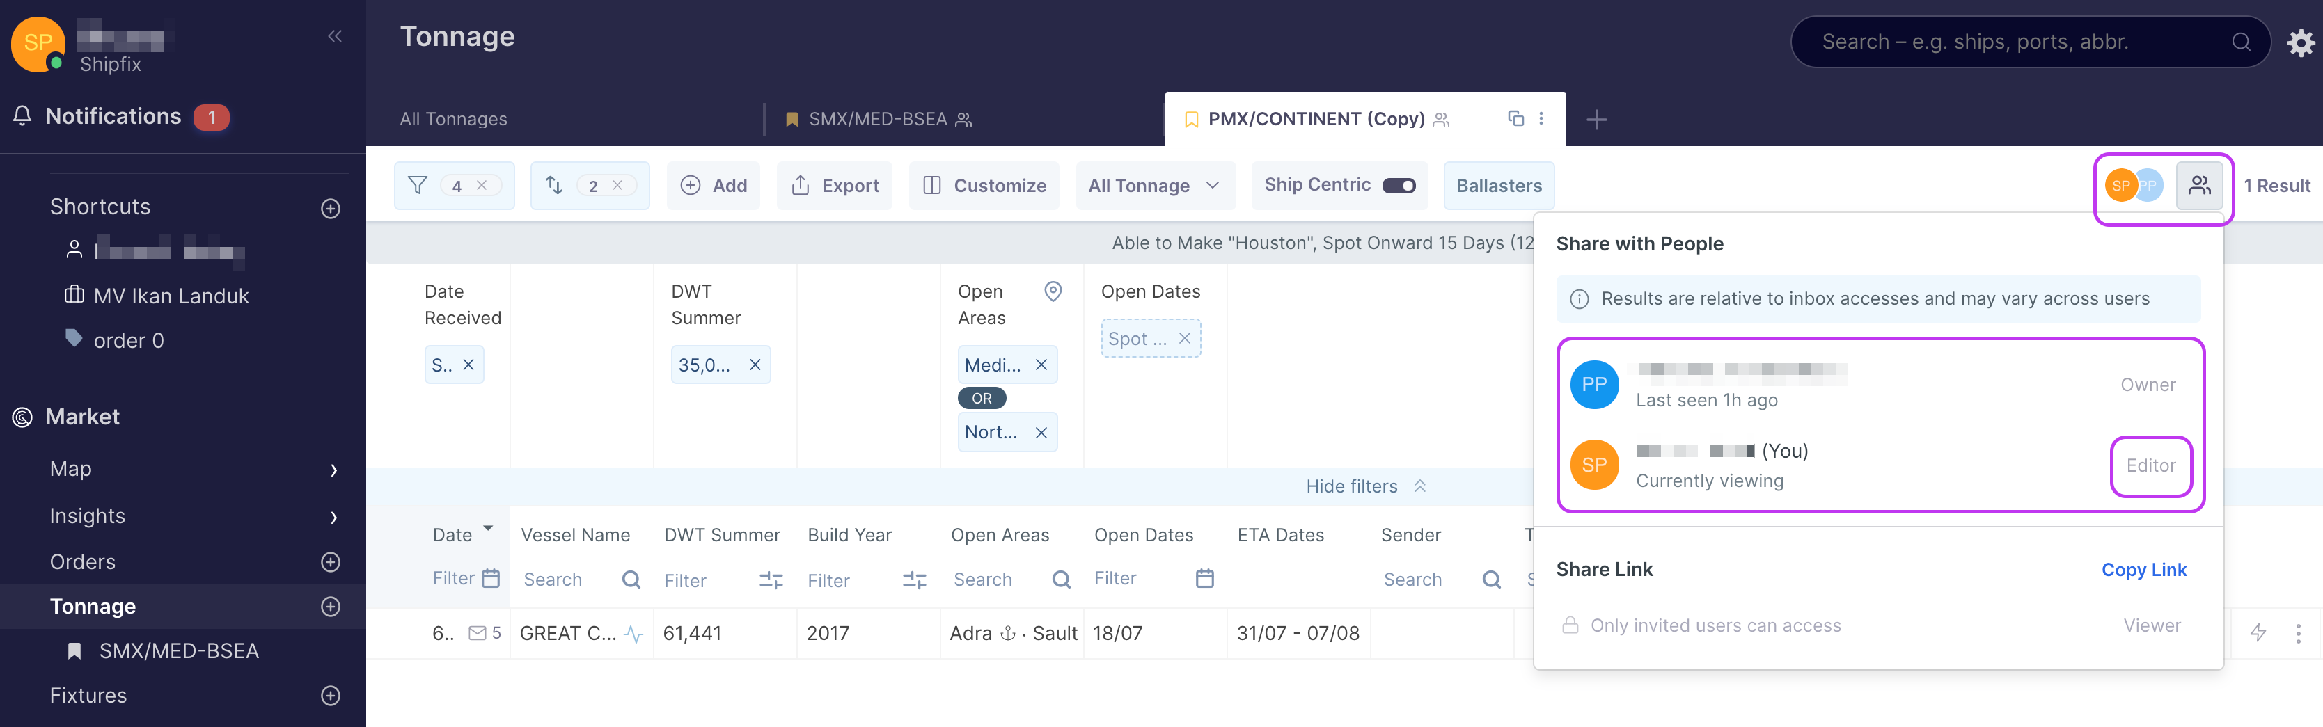Click the Open Areas map pin icon
This screenshot has width=2323, height=727.
click(1053, 291)
